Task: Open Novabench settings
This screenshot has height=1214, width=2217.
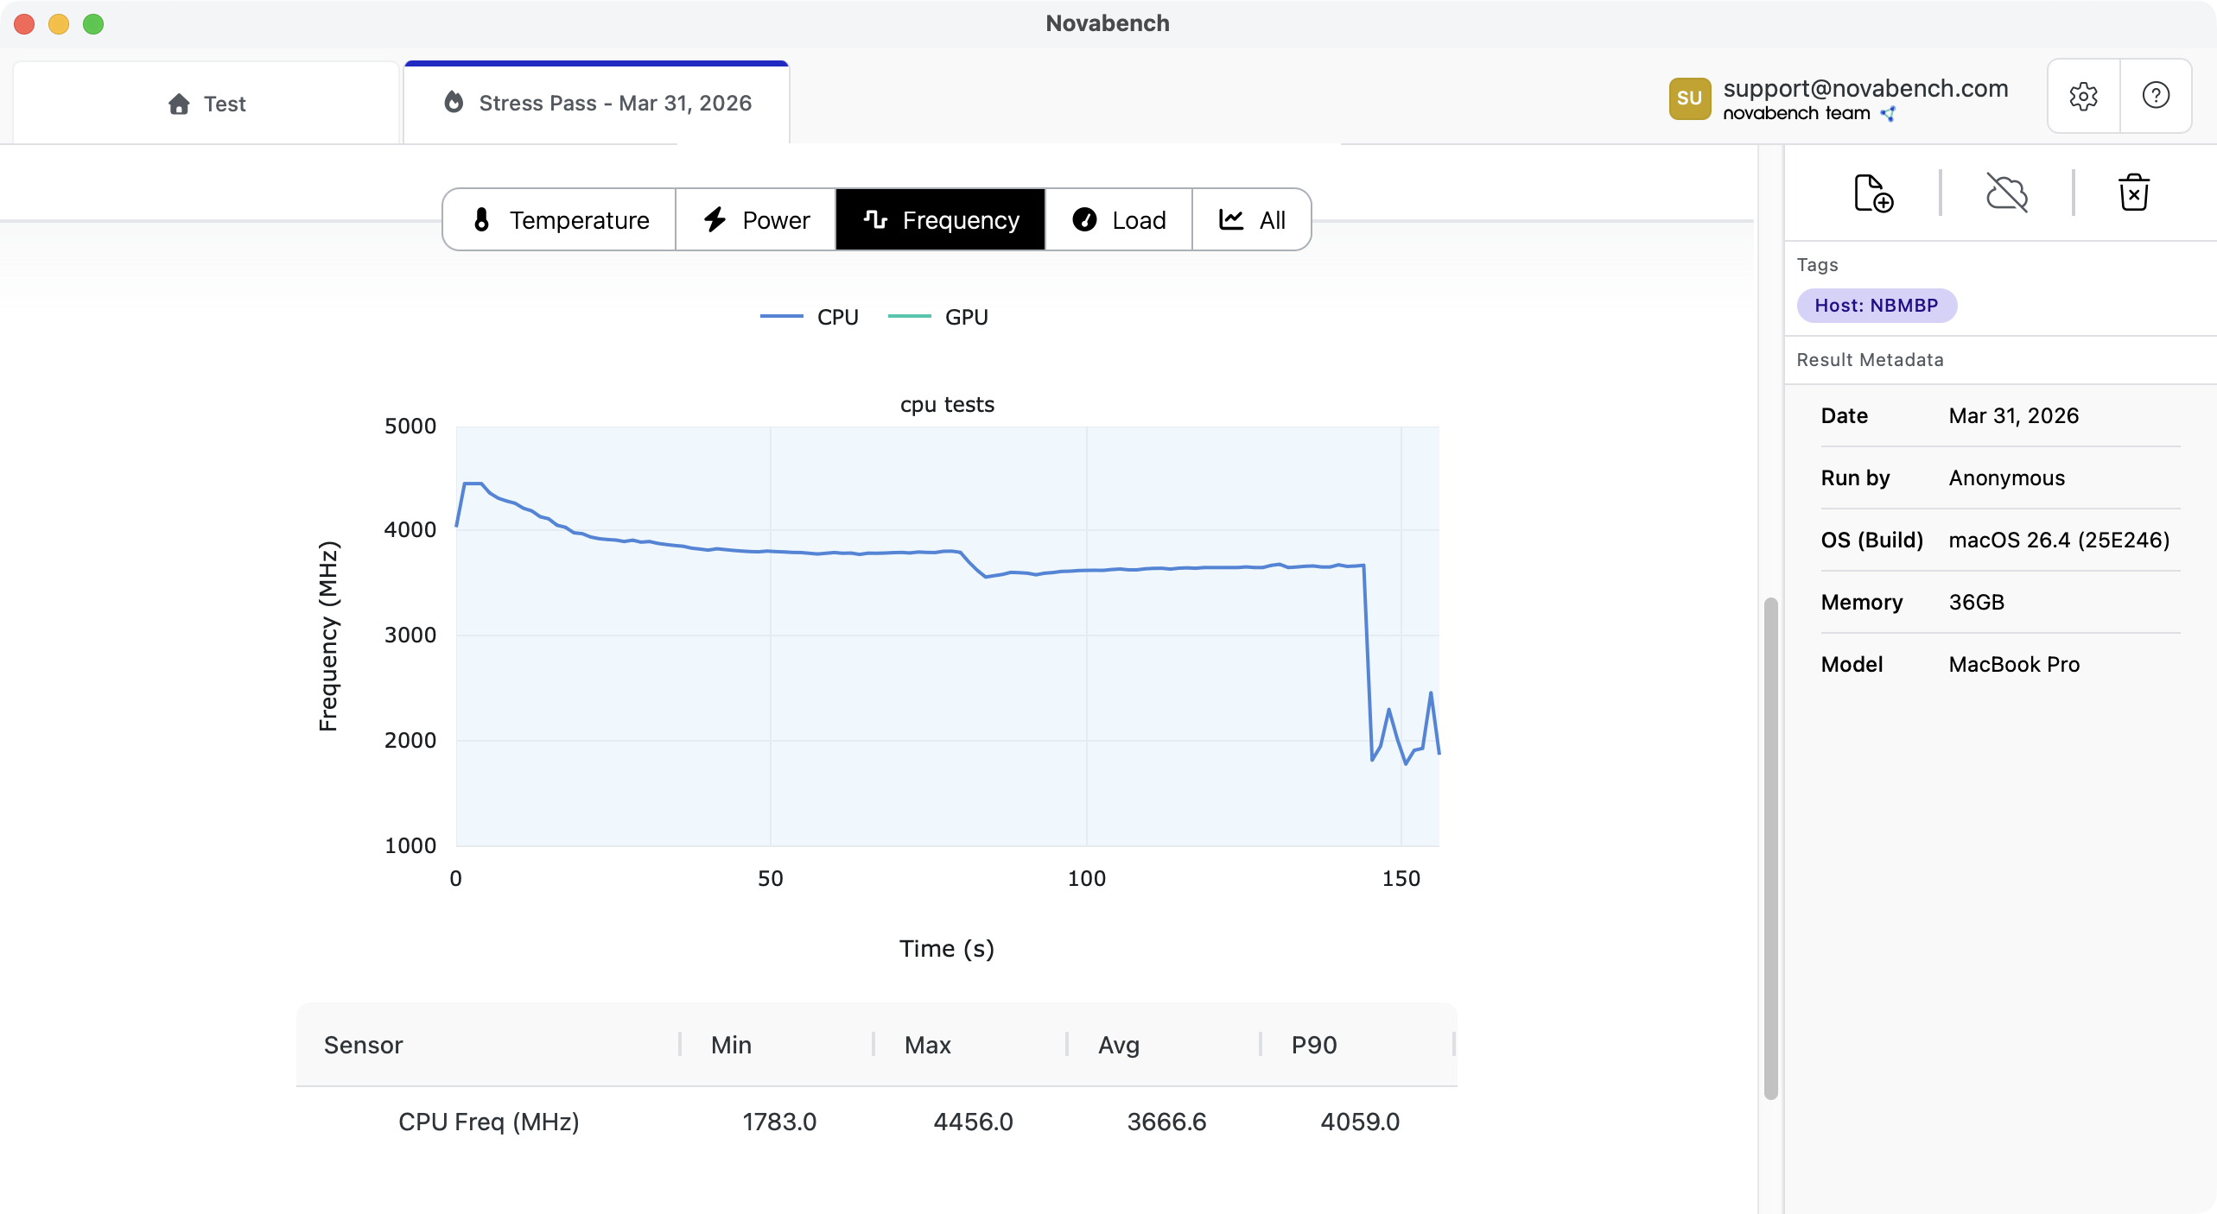Action: pyautogui.click(x=2083, y=96)
